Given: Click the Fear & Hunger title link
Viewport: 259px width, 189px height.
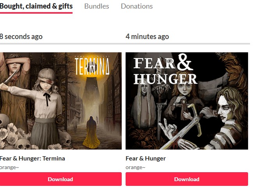Looking at the screenshot, I should click(146, 159).
